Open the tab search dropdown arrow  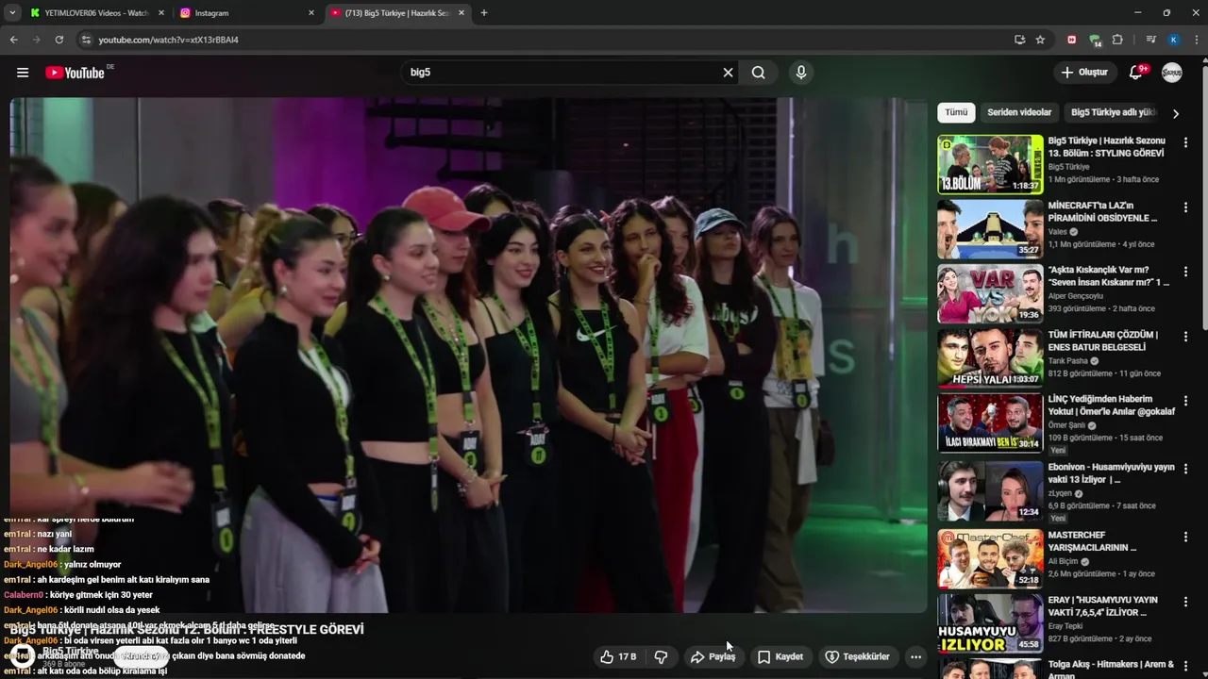(11, 13)
